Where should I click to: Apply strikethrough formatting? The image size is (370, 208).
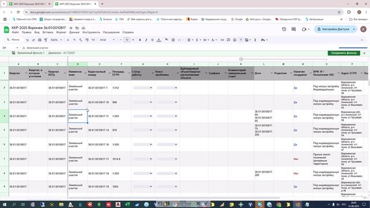153,40
